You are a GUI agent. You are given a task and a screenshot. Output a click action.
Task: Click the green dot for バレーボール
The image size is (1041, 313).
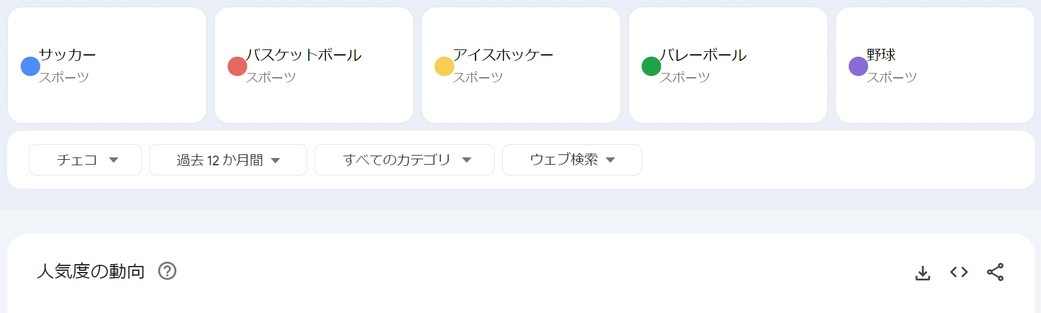tap(651, 66)
